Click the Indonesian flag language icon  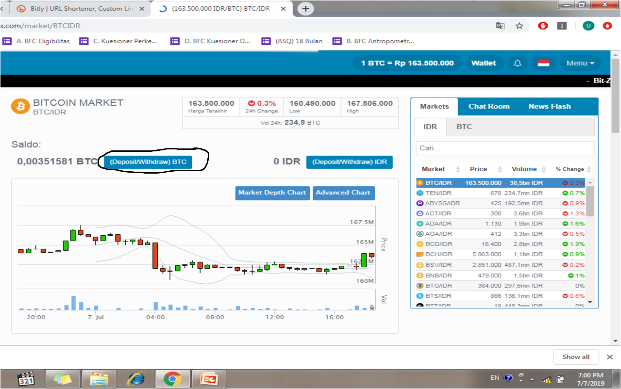tap(543, 63)
